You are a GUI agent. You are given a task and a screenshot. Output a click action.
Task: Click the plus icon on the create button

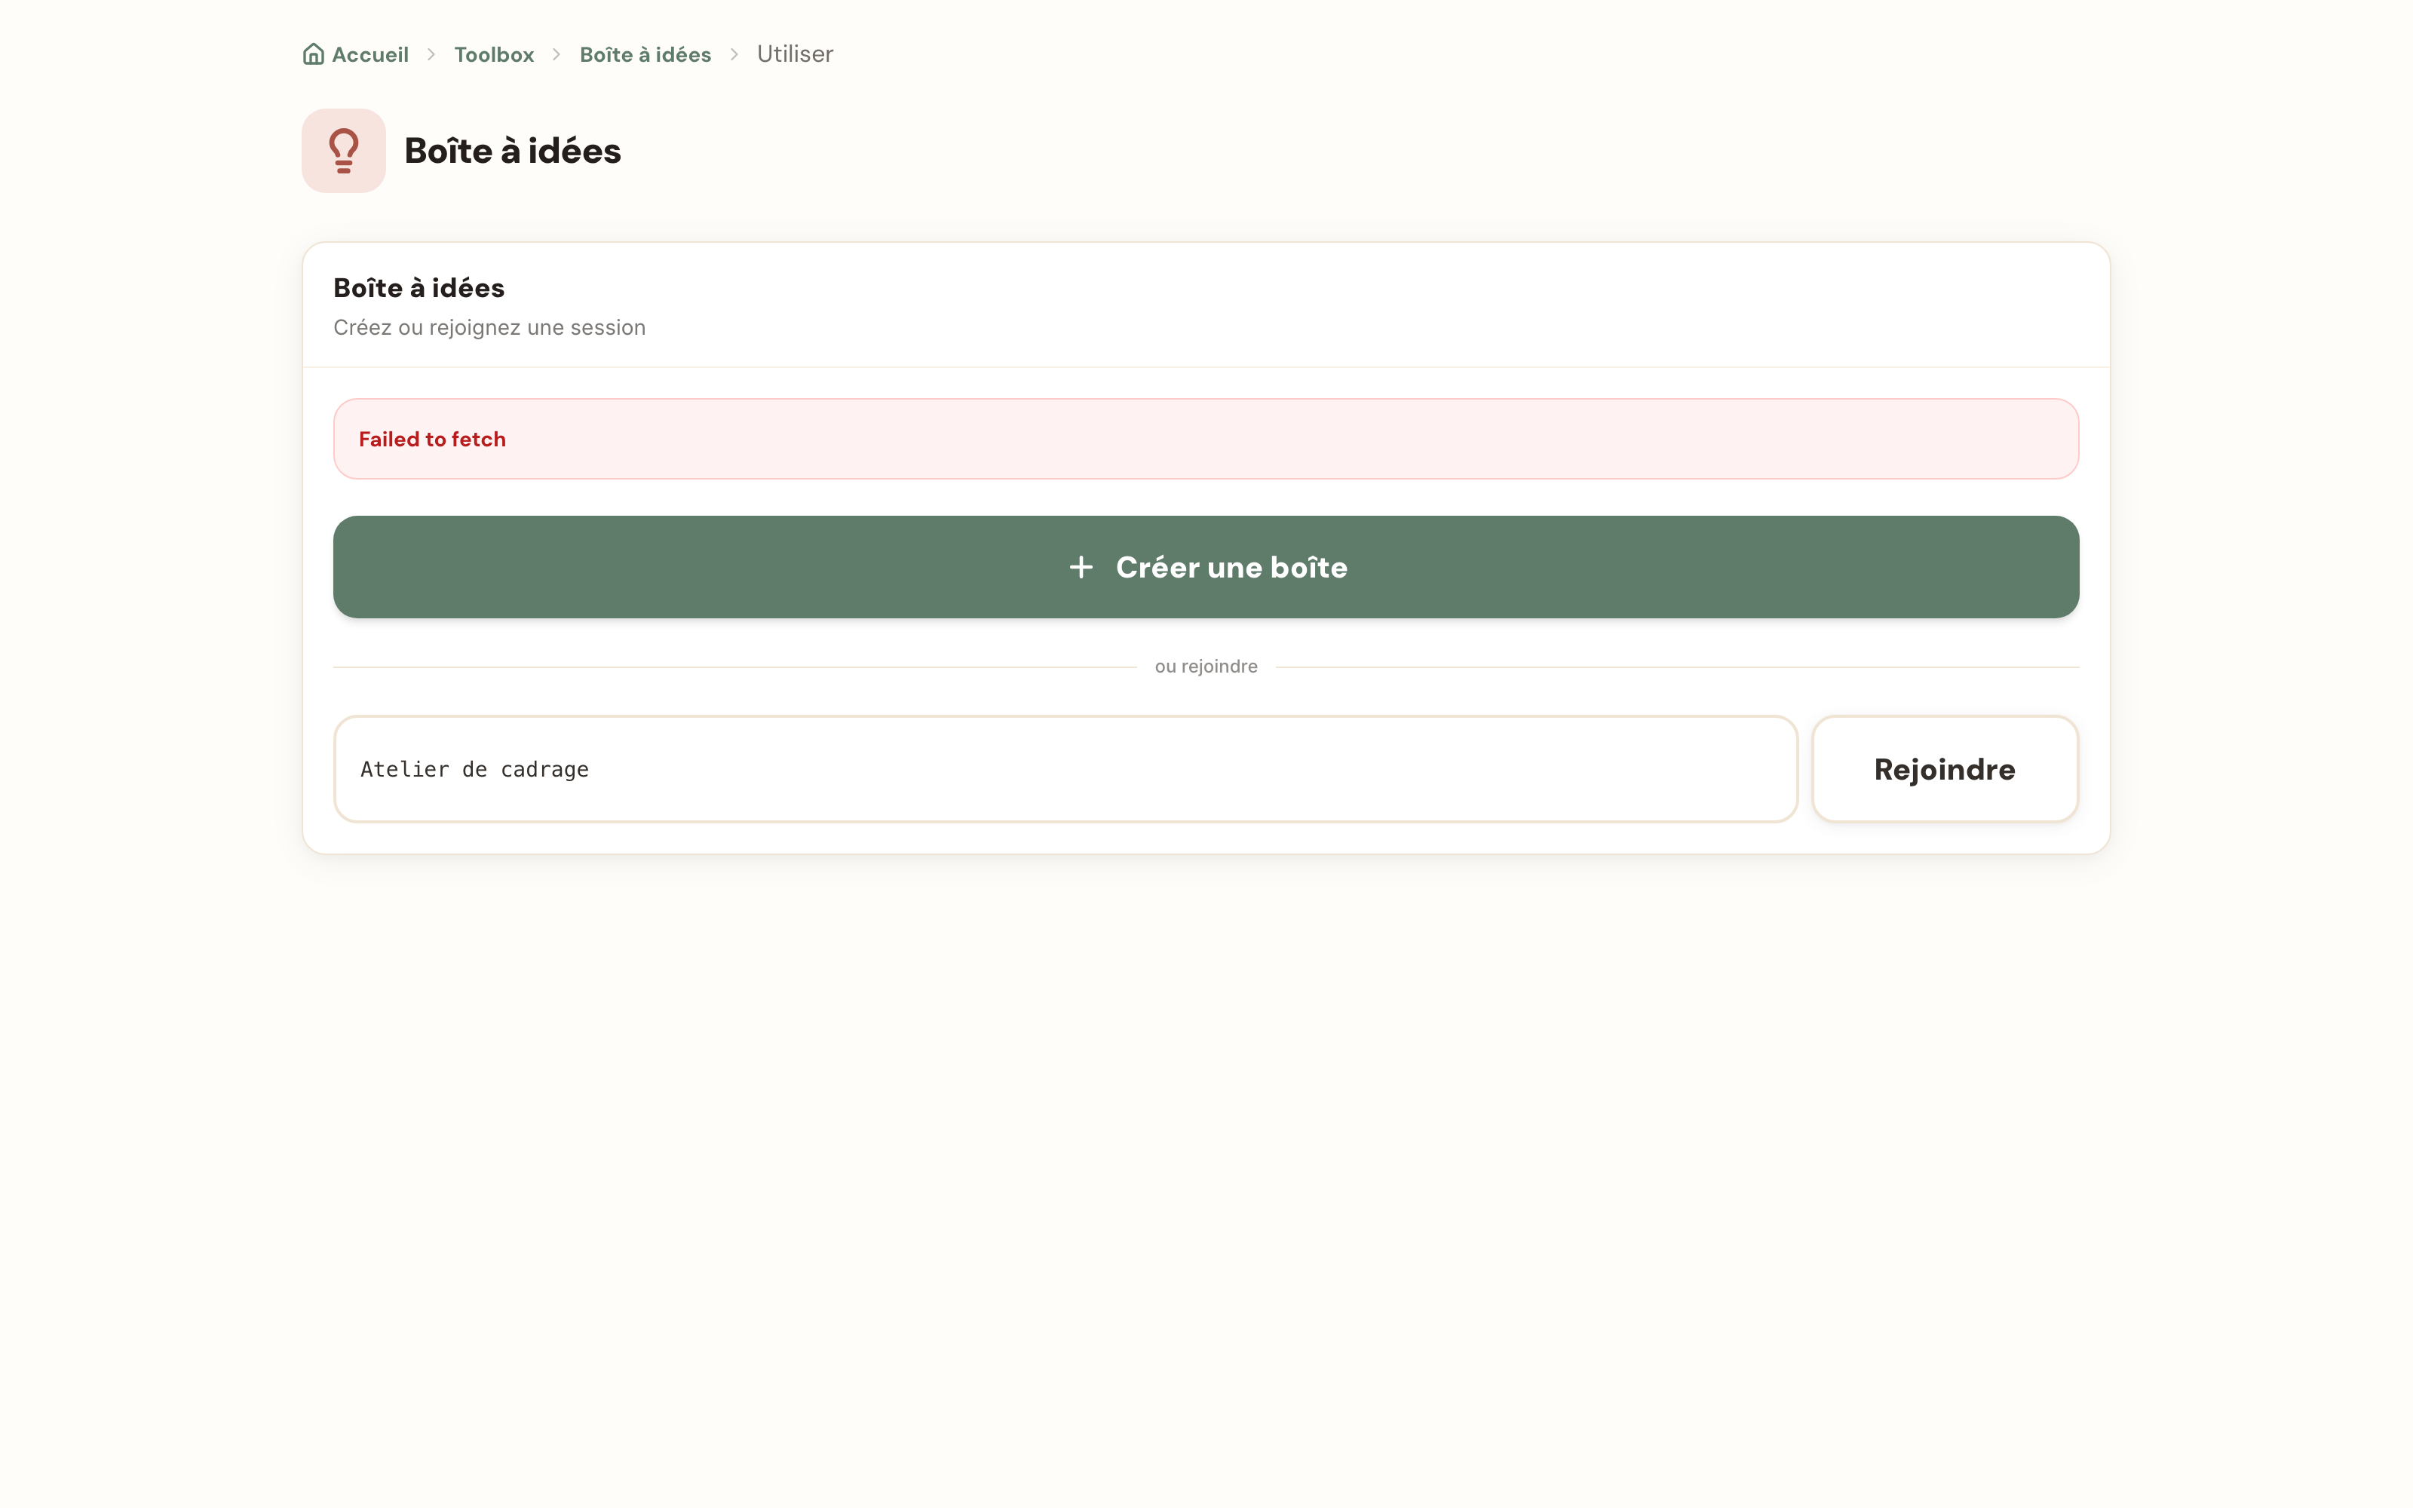pos(1081,568)
